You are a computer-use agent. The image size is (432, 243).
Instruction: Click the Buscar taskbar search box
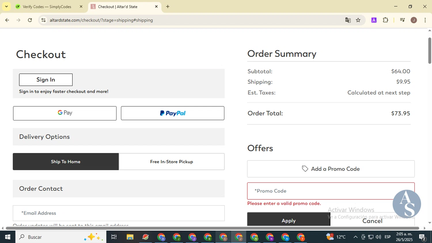tap(61, 237)
